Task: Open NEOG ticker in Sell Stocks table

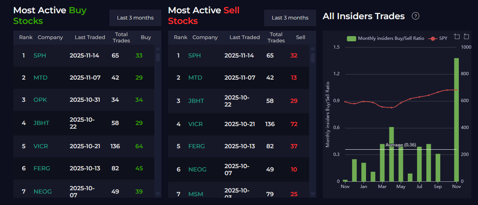Action: click(197, 169)
